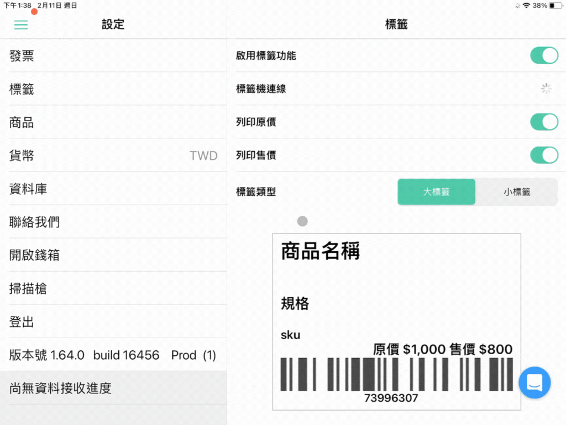This screenshot has width=566, height=425.
Task: Tap the sku text in preview
Action: pyautogui.click(x=290, y=335)
